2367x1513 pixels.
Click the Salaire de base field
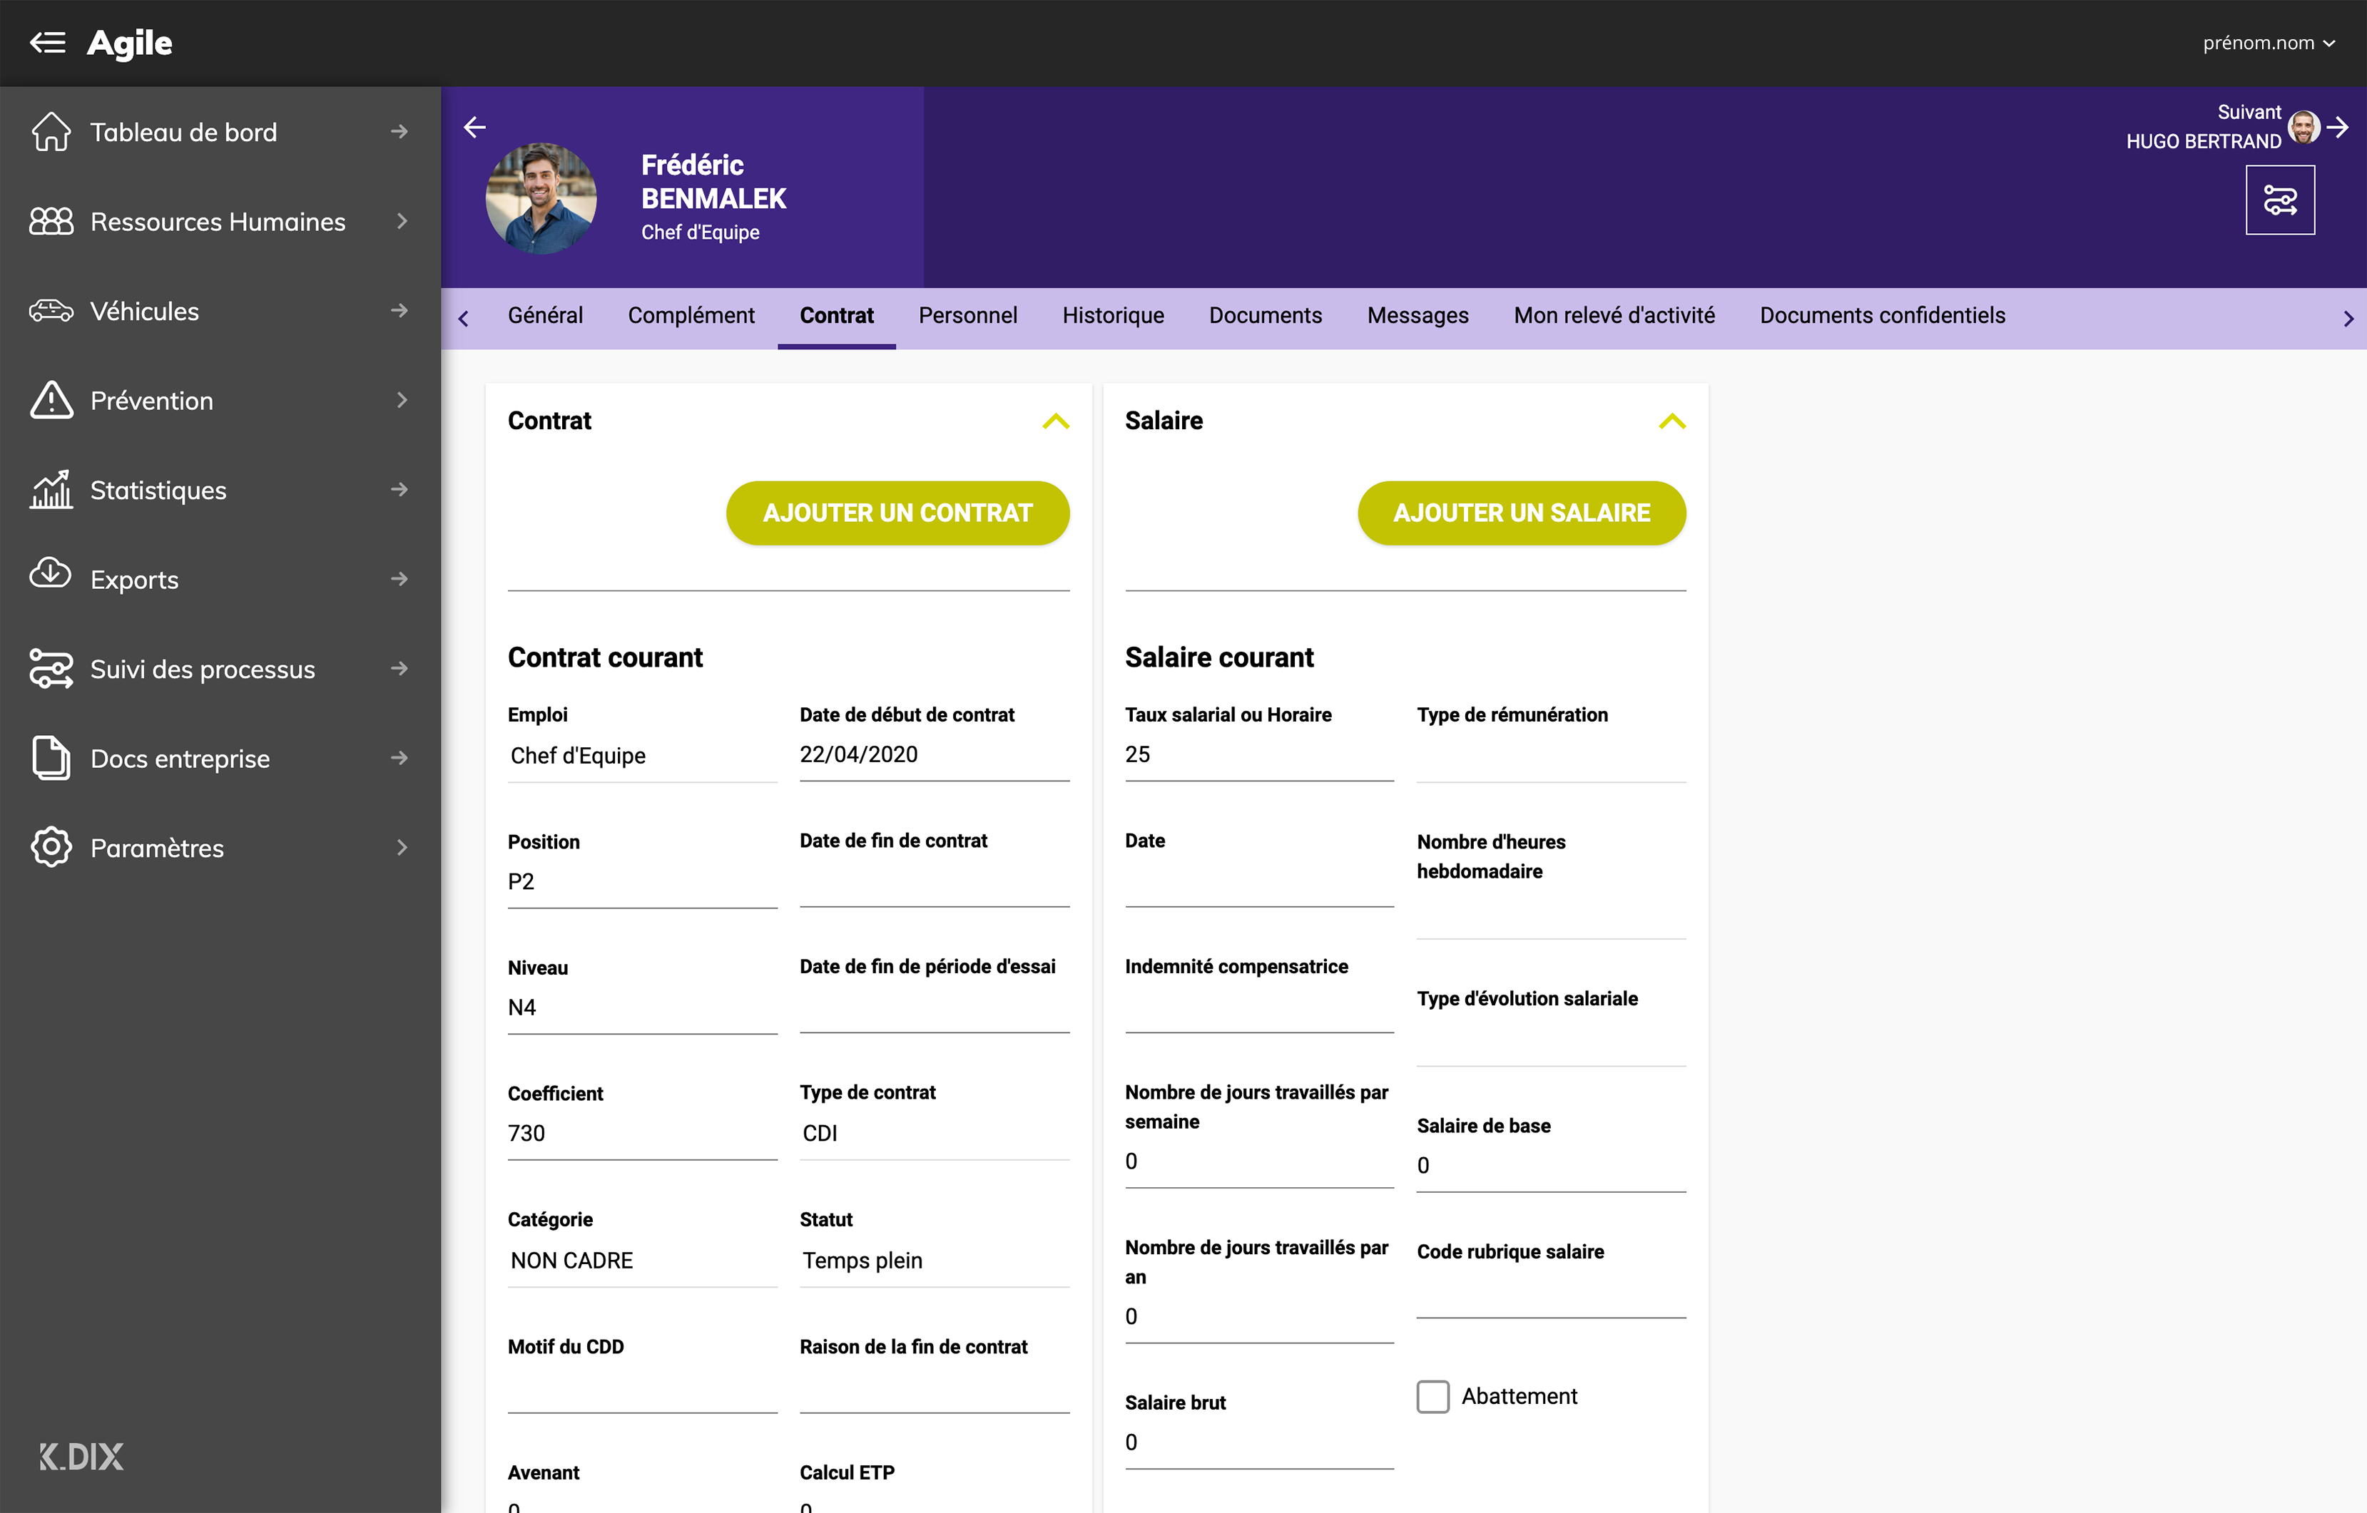[x=1551, y=1166]
